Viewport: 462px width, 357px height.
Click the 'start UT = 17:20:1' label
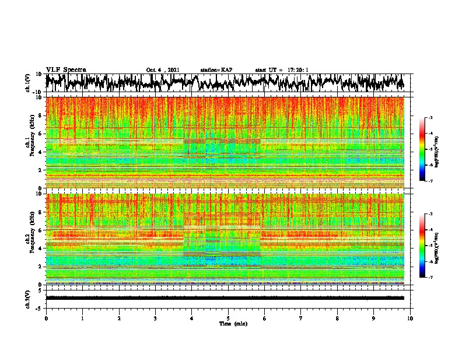coord(282,70)
